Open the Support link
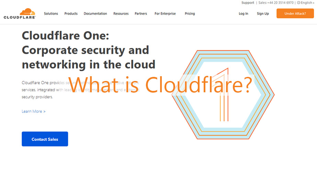The image size is (317, 176). click(x=248, y=3)
